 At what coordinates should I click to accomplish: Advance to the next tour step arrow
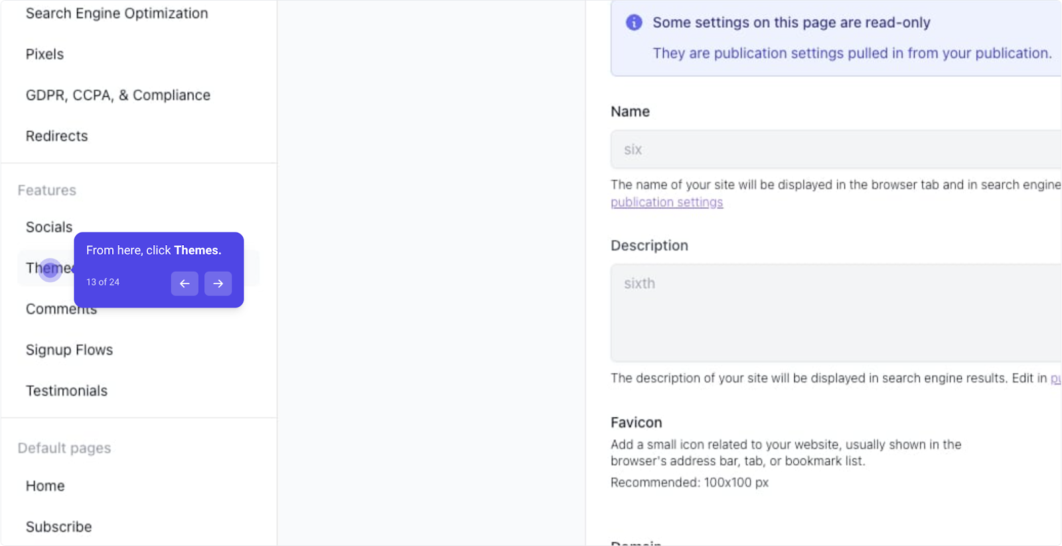pos(218,284)
